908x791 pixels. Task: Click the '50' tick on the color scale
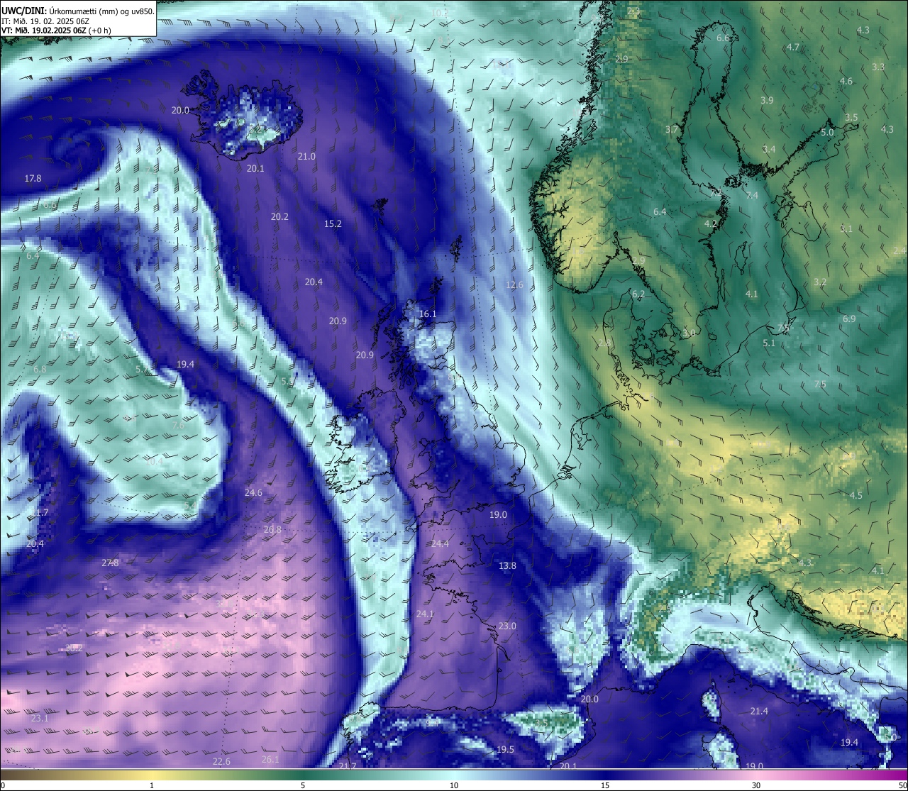pos(902,785)
